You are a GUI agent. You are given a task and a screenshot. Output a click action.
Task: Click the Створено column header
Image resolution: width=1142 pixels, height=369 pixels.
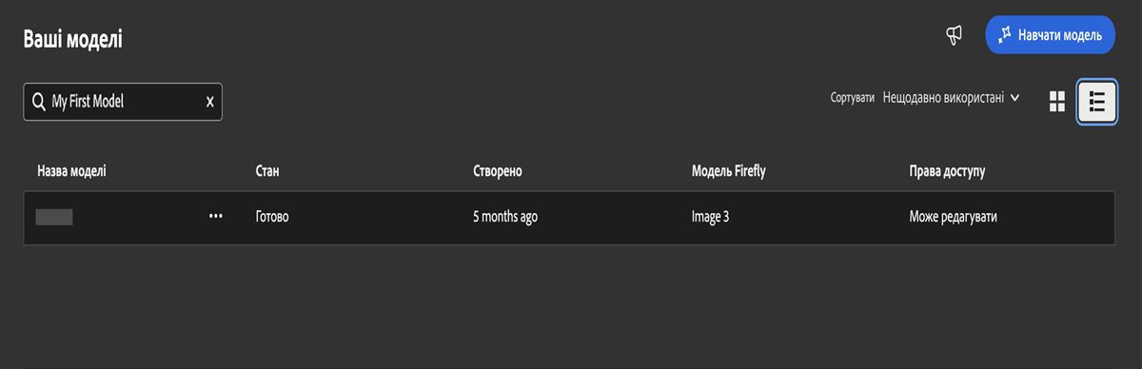(497, 171)
